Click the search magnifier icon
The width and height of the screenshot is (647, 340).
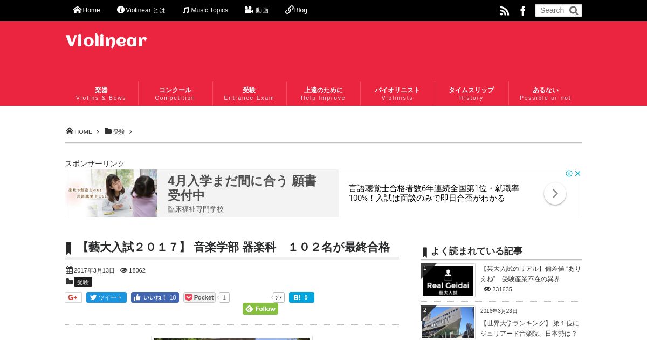click(x=574, y=10)
